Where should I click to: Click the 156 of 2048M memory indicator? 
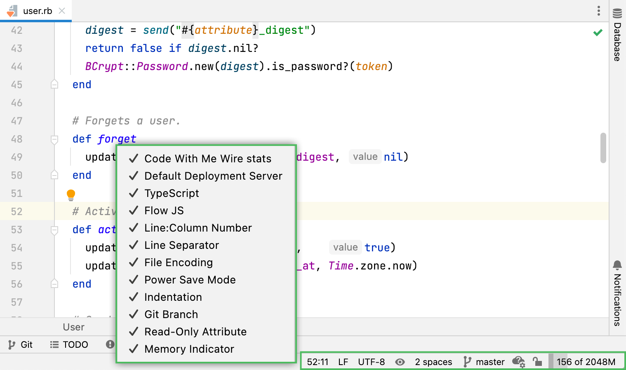click(x=585, y=362)
